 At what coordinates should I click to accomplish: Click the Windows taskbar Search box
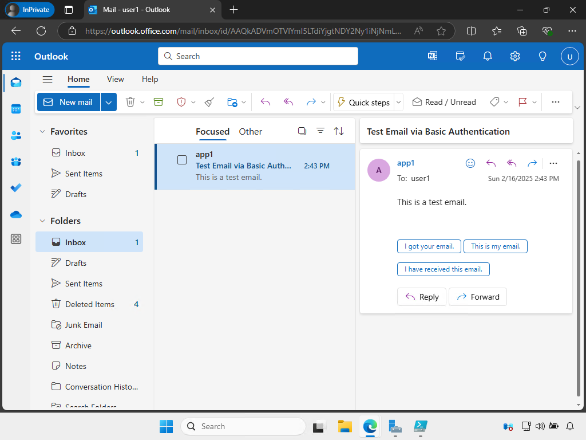click(243, 426)
